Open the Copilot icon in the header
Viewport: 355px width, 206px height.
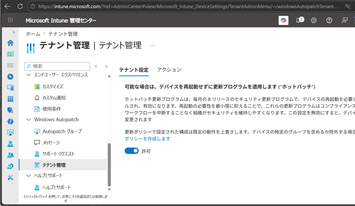click(283, 21)
